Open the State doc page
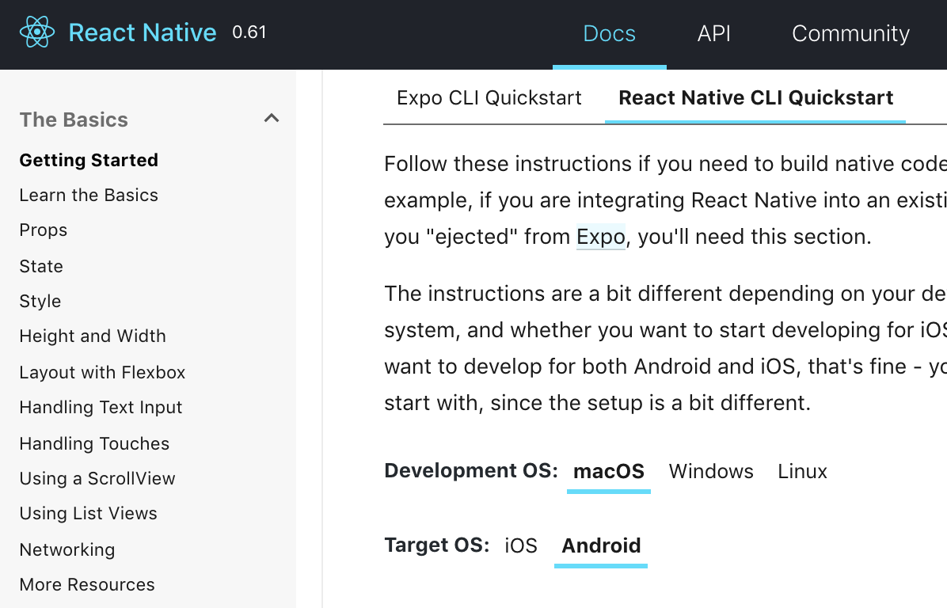This screenshot has height=608, width=947. [41, 266]
